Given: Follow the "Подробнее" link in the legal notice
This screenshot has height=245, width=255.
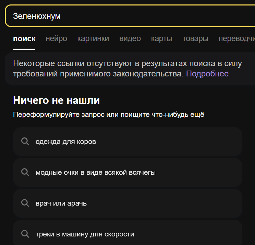Looking at the screenshot, I should coord(207,74).
